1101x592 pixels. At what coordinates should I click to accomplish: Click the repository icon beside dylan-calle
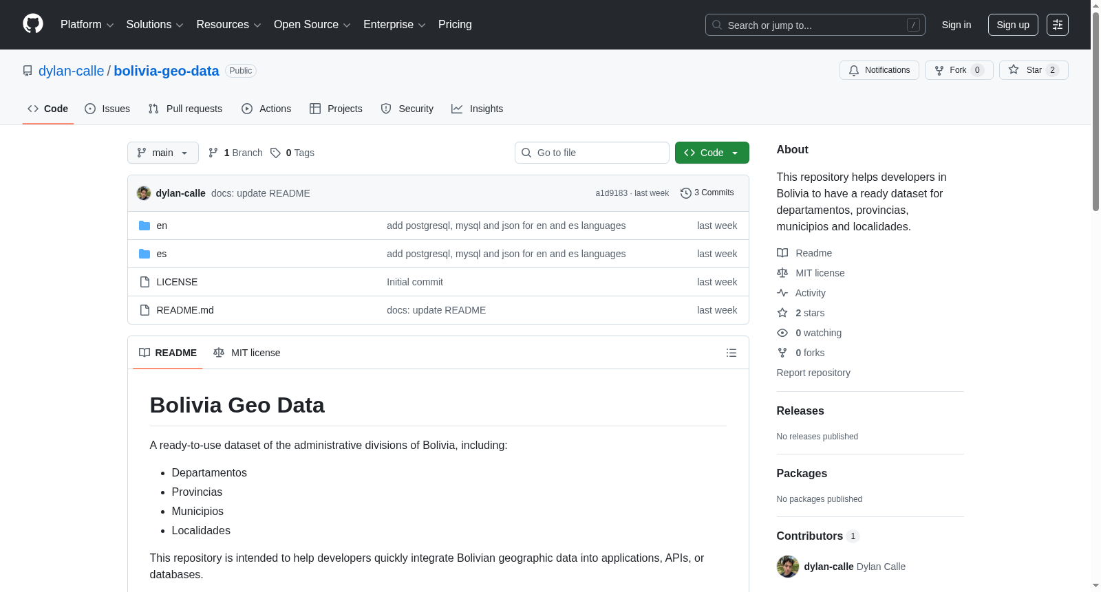coord(28,71)
